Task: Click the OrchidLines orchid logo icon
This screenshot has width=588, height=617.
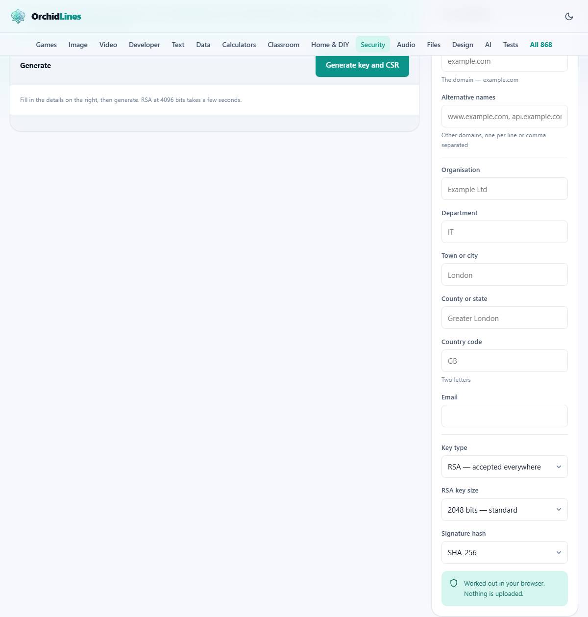Action: tap(18, 16)
